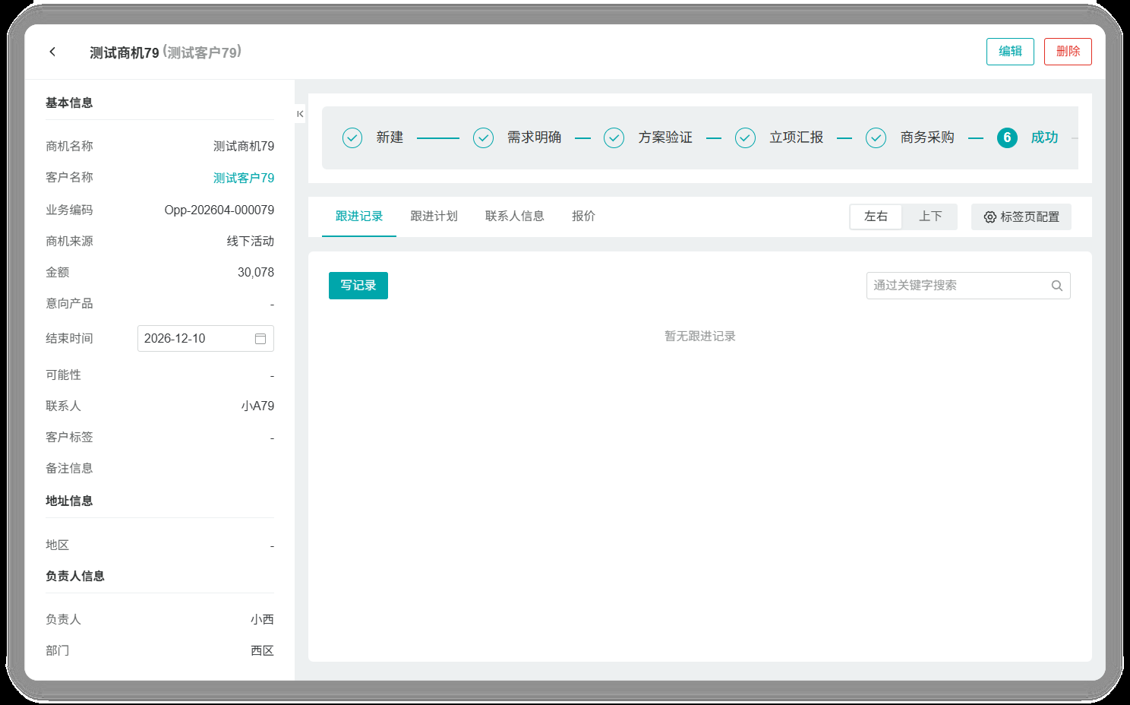Click the 新建 stage label
This screenshot has height=705, width=1130.
point(390,138)
